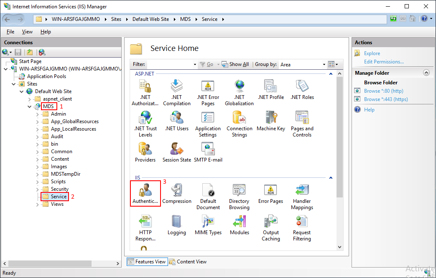This screenshot has height=278, width=436.
Task: Open Pages and Controls feature
Action: 302,124
